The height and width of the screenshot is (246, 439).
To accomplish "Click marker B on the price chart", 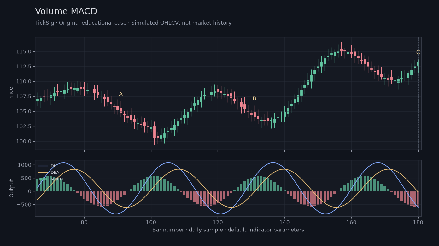I will 255,98.
